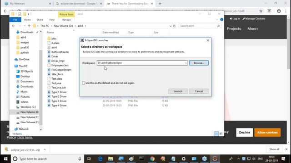Screen dimensions: 291x163
Task: Cancel the Eclipse IDE Launcher dialog
Action: pos(199,91)
